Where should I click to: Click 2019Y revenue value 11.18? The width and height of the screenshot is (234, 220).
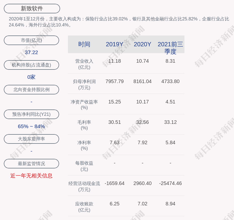(114, 61)
